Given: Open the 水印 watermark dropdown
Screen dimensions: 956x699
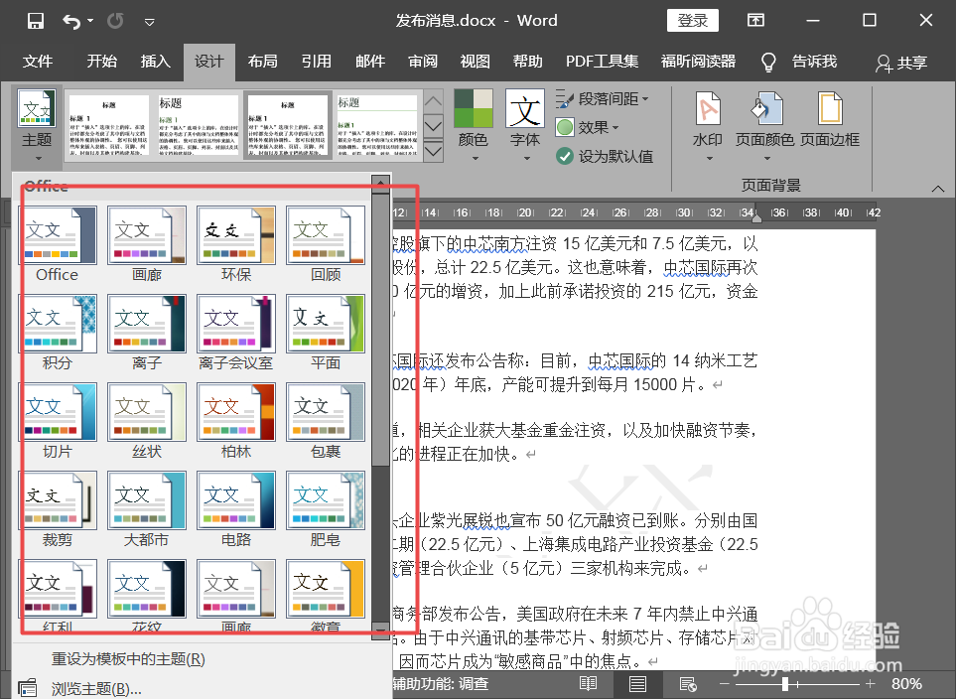Looking at the screenshot, I should coord(707,126).
